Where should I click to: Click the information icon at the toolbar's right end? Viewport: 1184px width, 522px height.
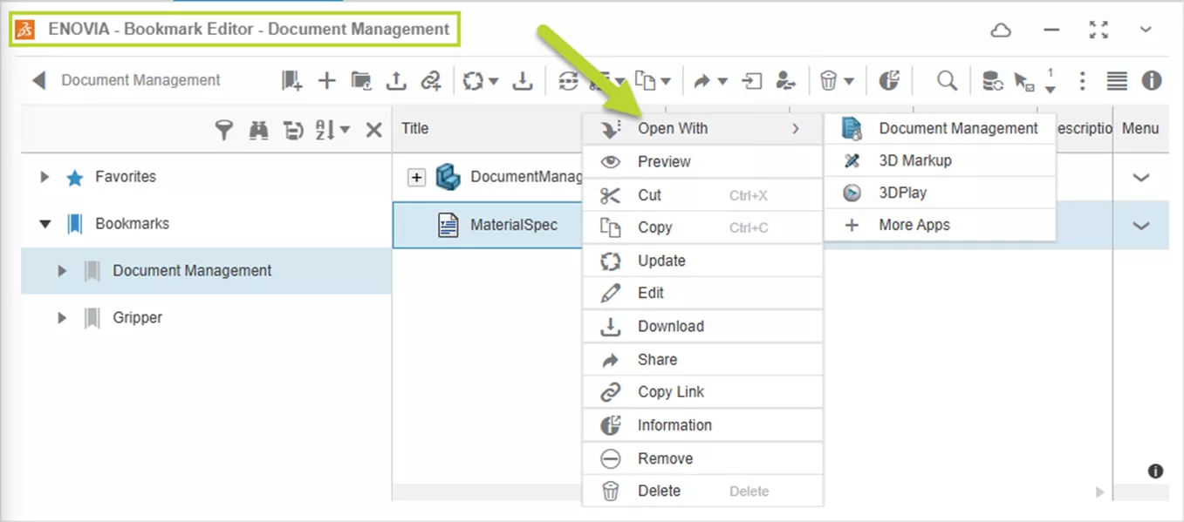click(1152, 80)
